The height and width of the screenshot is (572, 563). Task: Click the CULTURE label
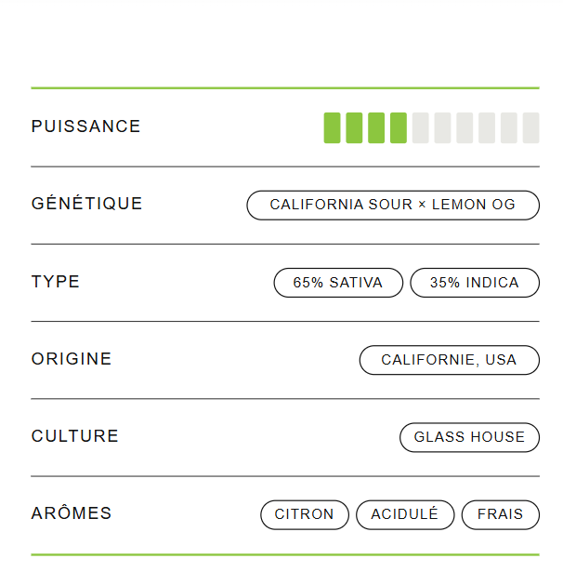tap(75, 436)
